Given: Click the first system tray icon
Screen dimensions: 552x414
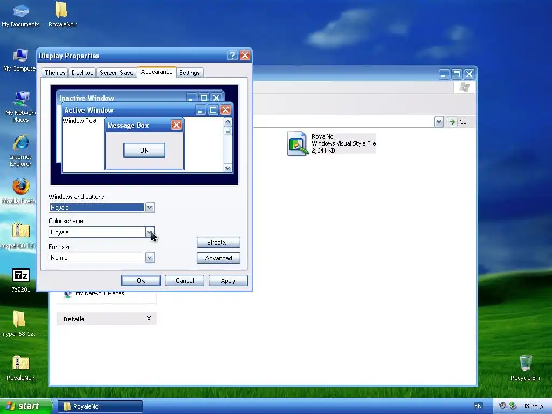Looking at the screenshot, I should click(x=502, y=405).
